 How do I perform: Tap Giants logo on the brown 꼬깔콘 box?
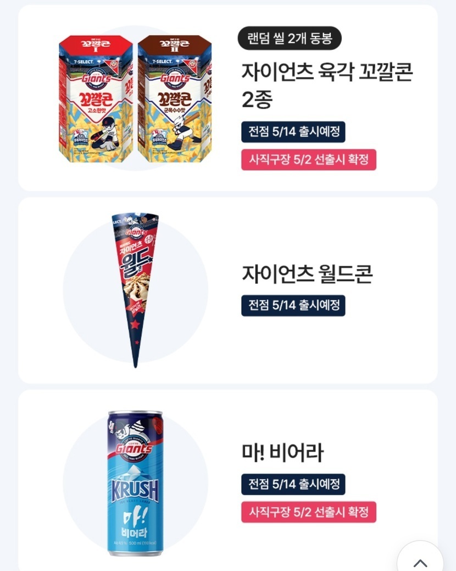click(175, 78)
